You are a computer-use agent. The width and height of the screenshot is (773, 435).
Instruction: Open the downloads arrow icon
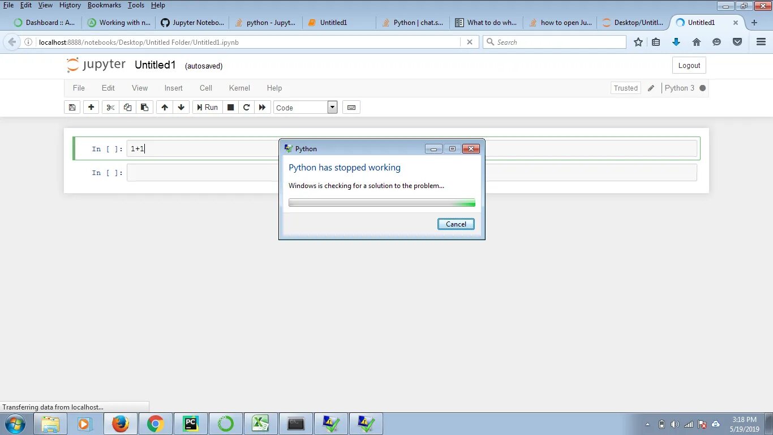click(676, 42)
